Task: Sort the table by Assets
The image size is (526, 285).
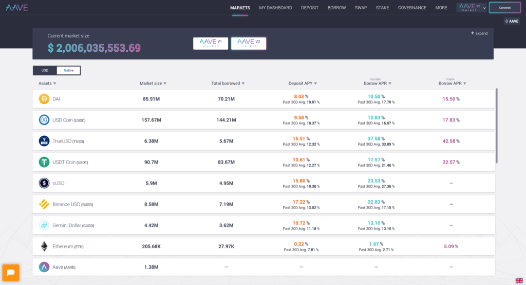Action: [47, 84]
